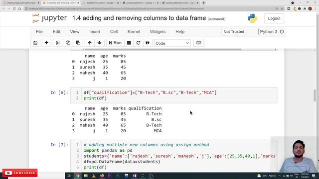Insert a cell below with plus icon

click(x=46, y=43)
